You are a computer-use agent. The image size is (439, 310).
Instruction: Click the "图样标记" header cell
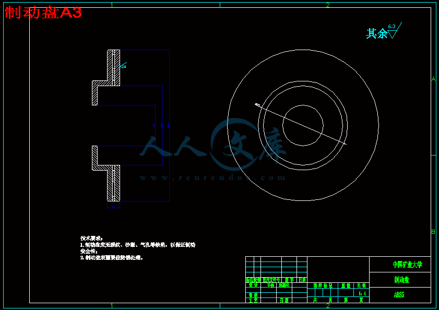[x=323, y=285]
